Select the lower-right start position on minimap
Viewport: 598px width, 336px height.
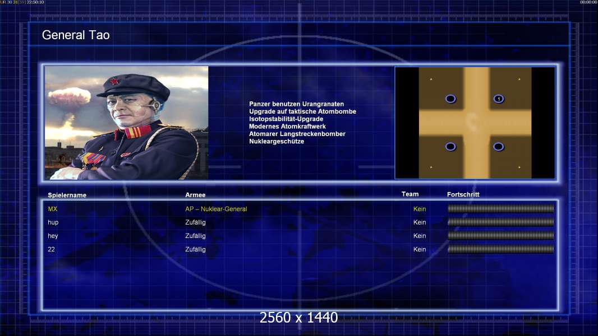[499, 147]
